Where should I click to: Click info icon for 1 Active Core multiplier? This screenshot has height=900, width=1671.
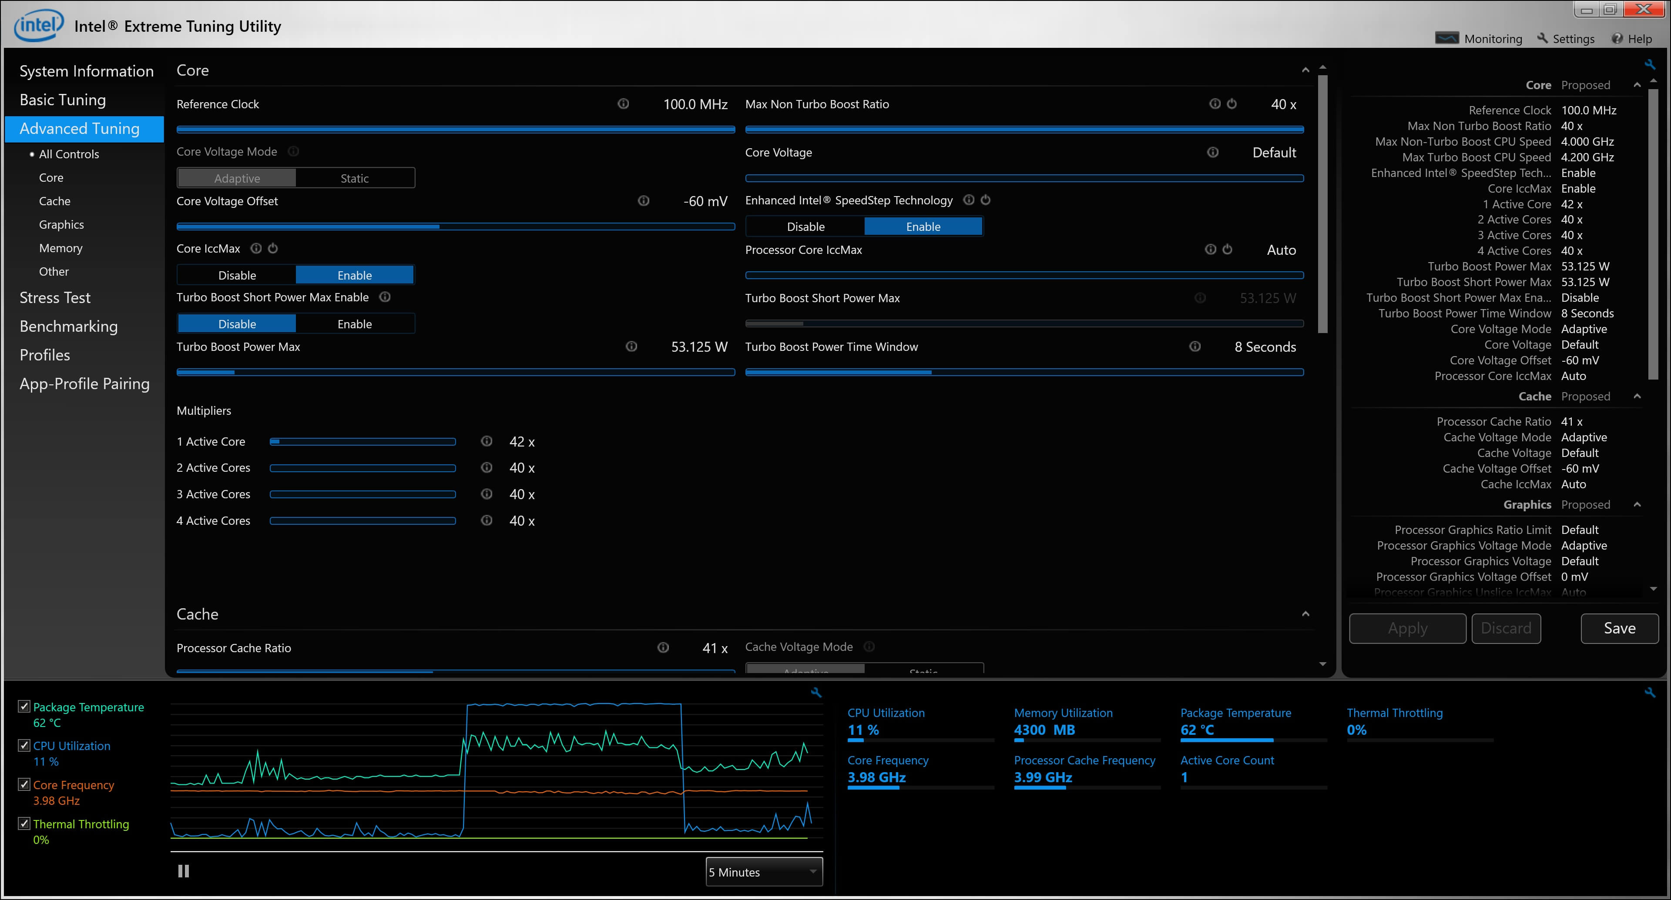point(487,441)
